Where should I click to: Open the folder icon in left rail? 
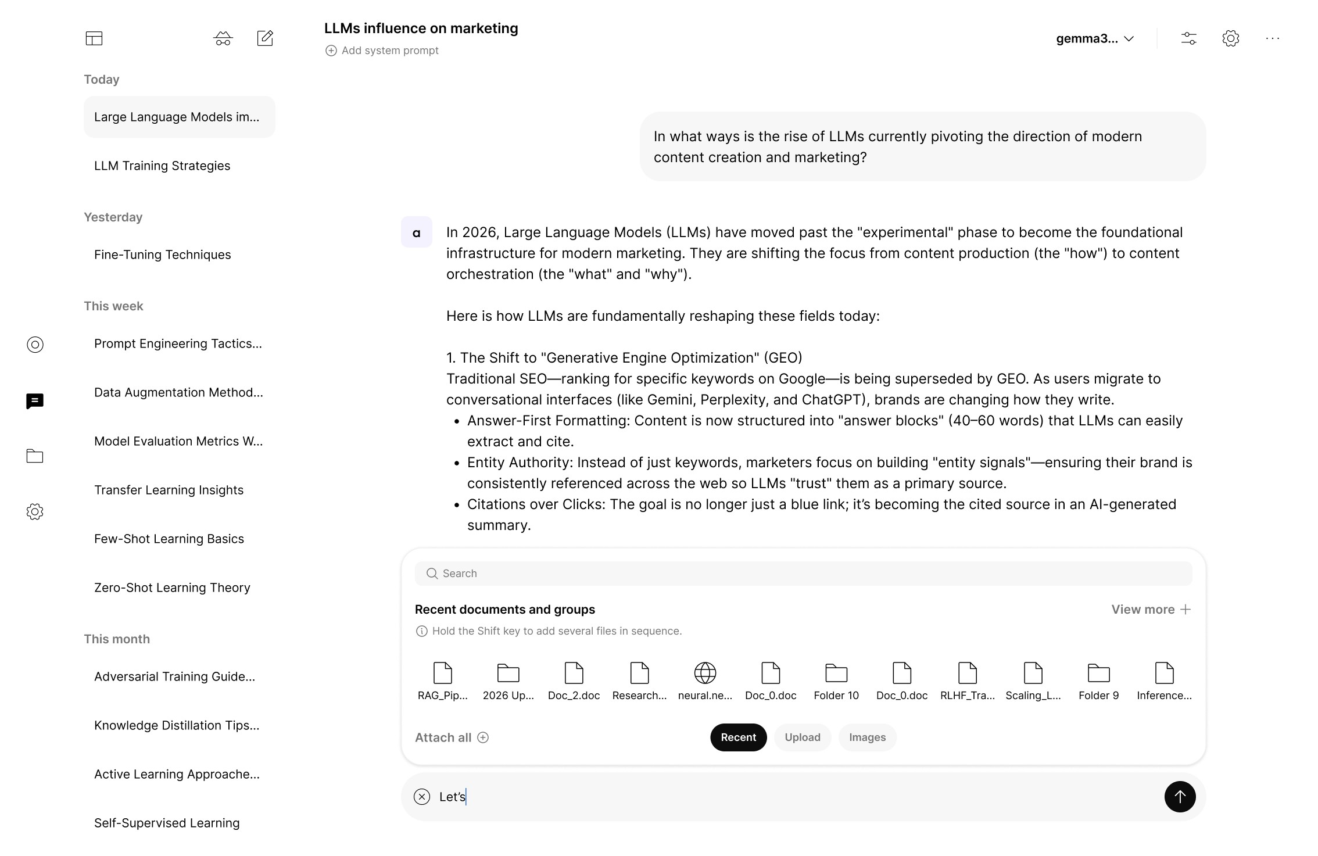pos(35,456)
